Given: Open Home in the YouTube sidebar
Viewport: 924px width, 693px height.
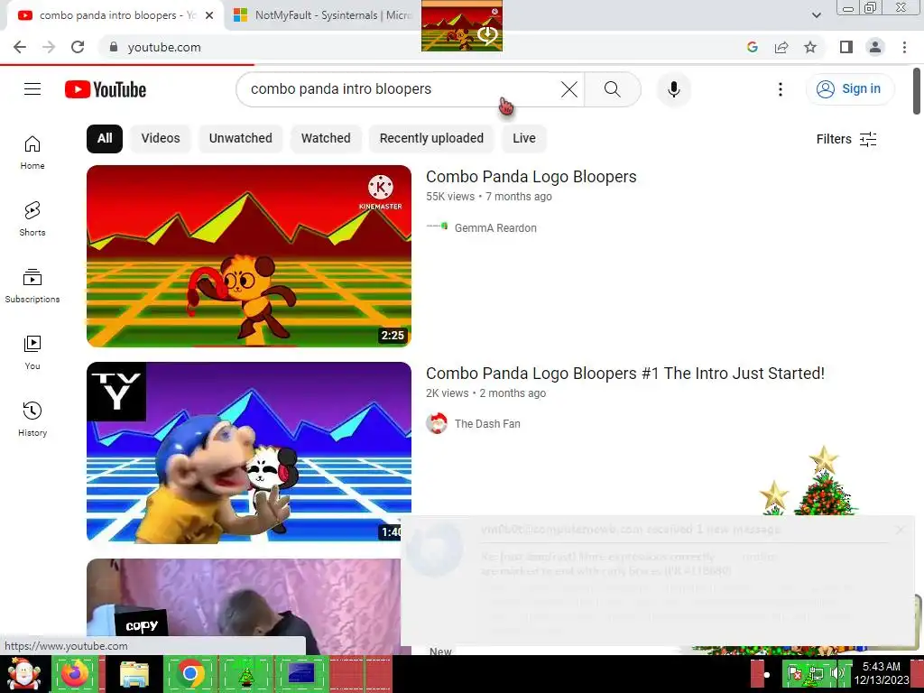Looking at the screenshot, I should 32,152.
